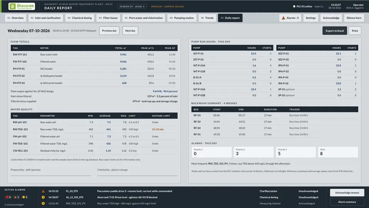The width and height of the screenshot is (369, 208).
Task: Click the Checked by signature line
Action: pyautogui.click(x=138, y=176)
